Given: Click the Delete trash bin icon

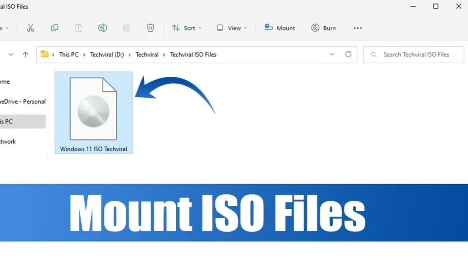Looking at the screenshot, I should click(x=151, y=28).
